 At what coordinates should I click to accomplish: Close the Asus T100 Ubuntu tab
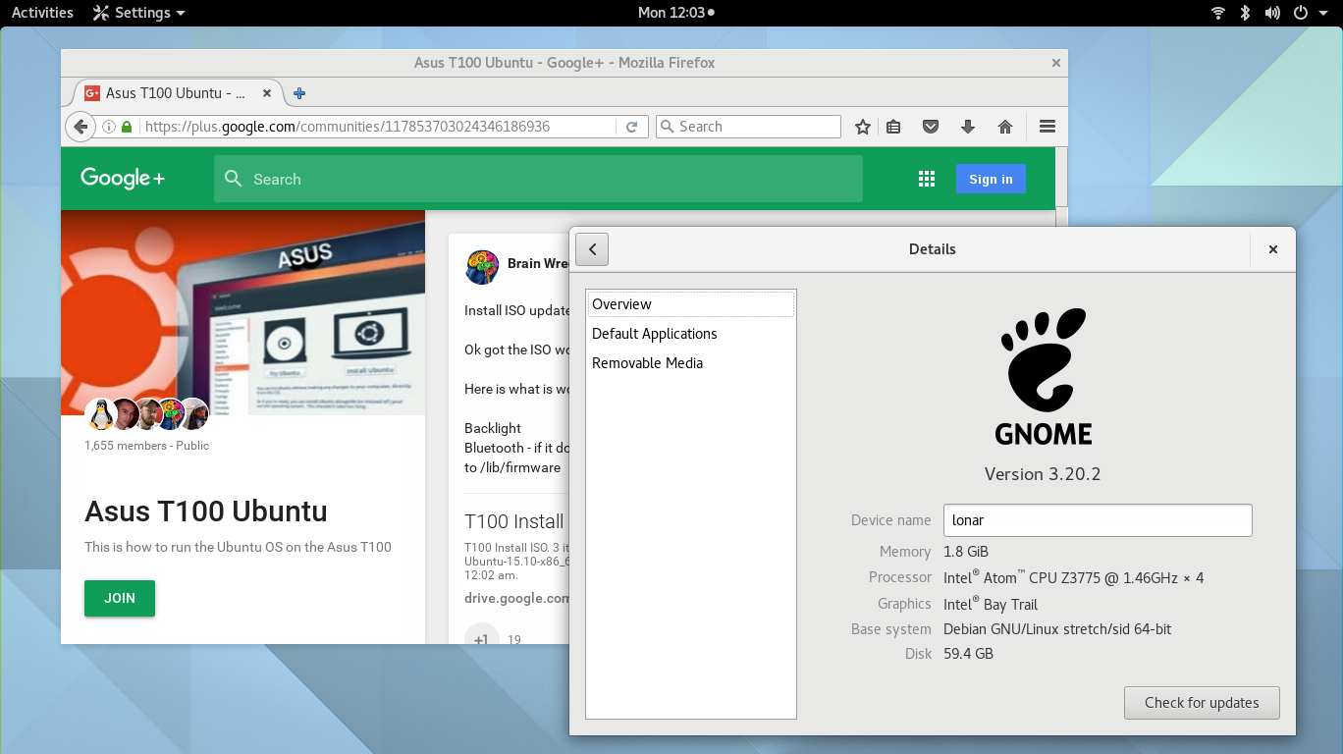point(267,93)
